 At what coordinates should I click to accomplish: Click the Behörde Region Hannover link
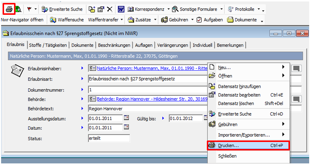pos(148,99)
